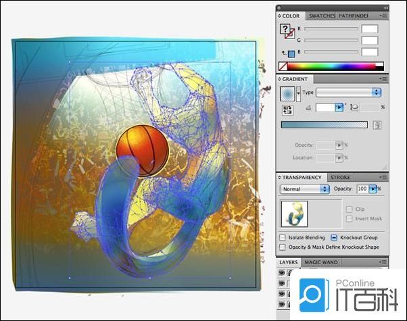Image resolution: width=407 pixels, height=321 pixels.
Task: Open the gradient stop Opacity dropdown arrow
Action: (339, 145)
